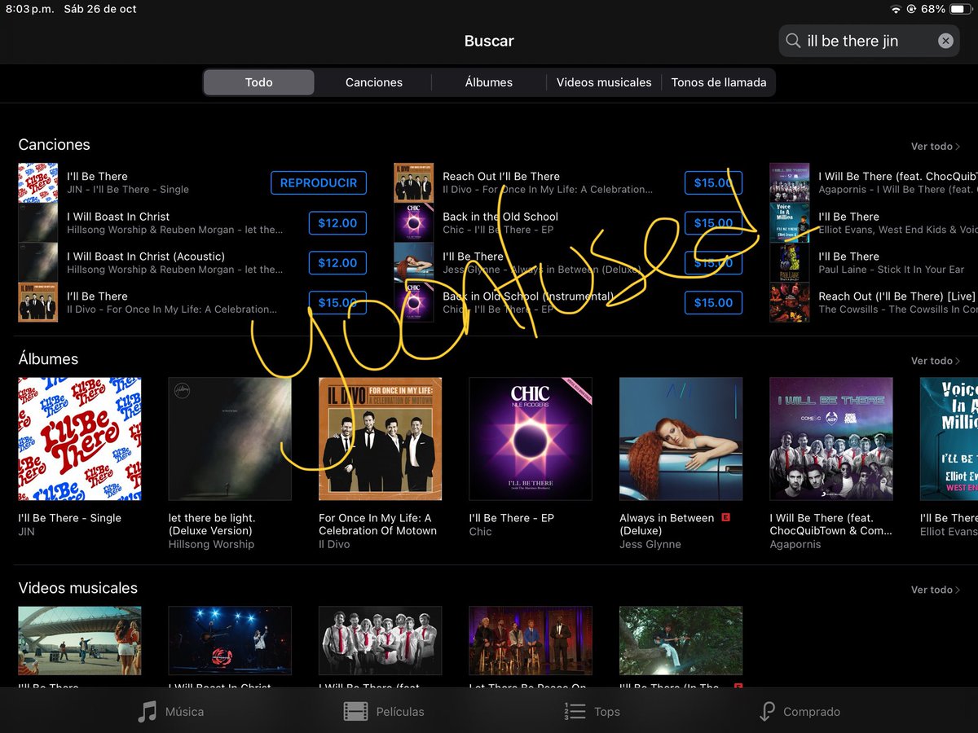Image resolution: width=978 pixels, height=733 pixels.
Task: Tap song artwork for Elliot Evans I'll Be There
Action: coord(790,222)
